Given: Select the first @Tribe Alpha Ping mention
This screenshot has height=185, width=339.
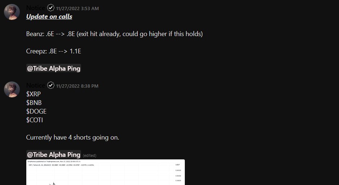Looking at the screenshot, I should 54,69.
